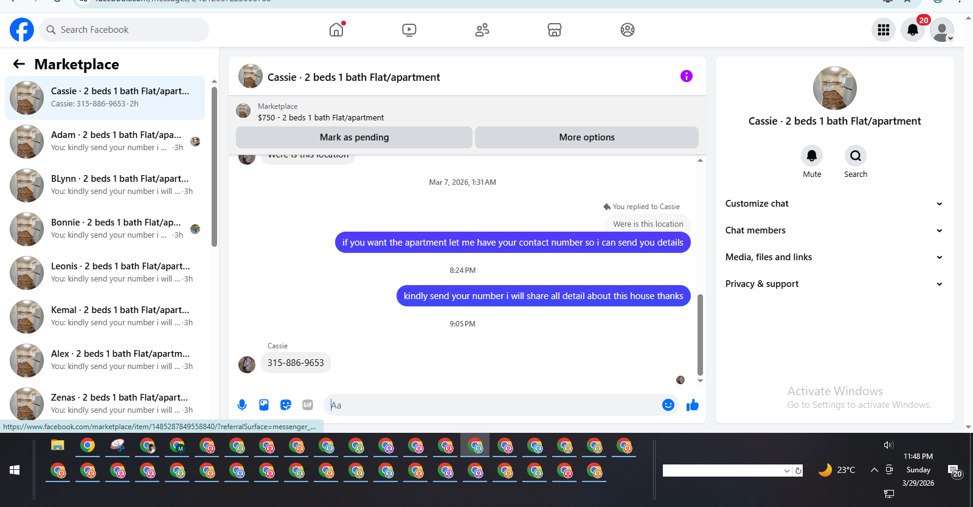Open the $750 Marketplace listing link

point(320,117)
